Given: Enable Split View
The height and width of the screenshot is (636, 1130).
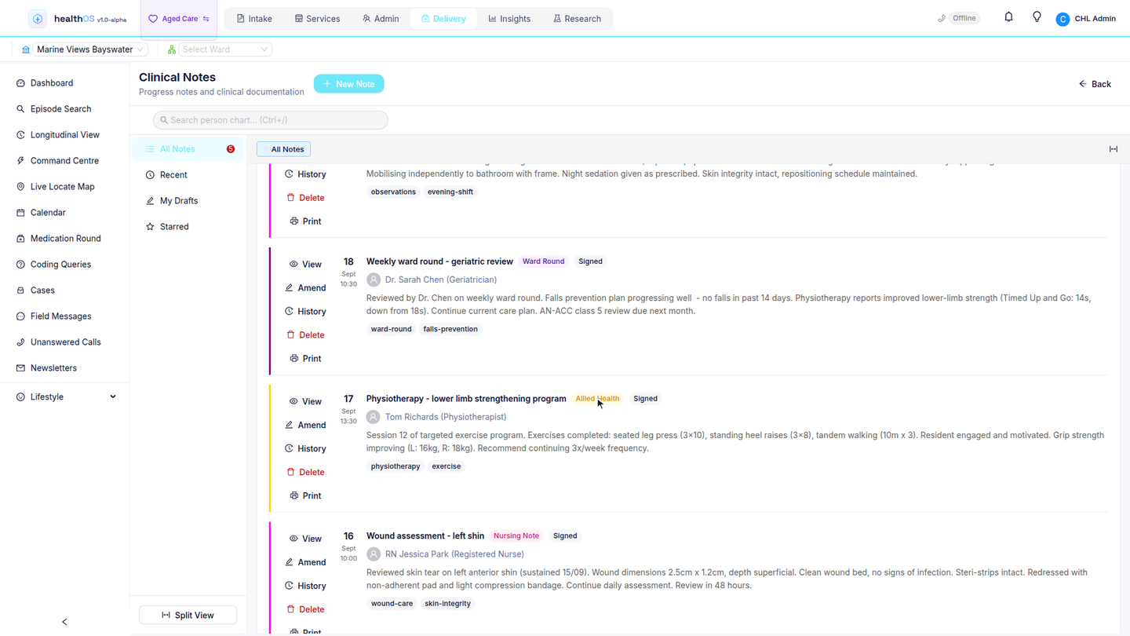Looking at the screenshot, I should coord(188,616).
